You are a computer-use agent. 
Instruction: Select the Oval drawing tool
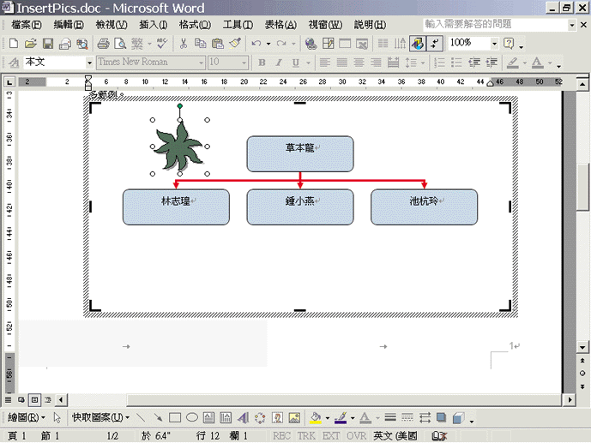(x=192, y=417)
